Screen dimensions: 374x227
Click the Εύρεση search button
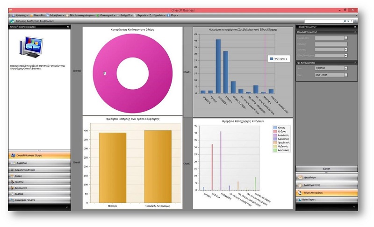click(327, 169)
